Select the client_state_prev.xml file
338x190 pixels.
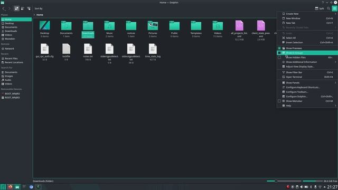click(261, 26)
